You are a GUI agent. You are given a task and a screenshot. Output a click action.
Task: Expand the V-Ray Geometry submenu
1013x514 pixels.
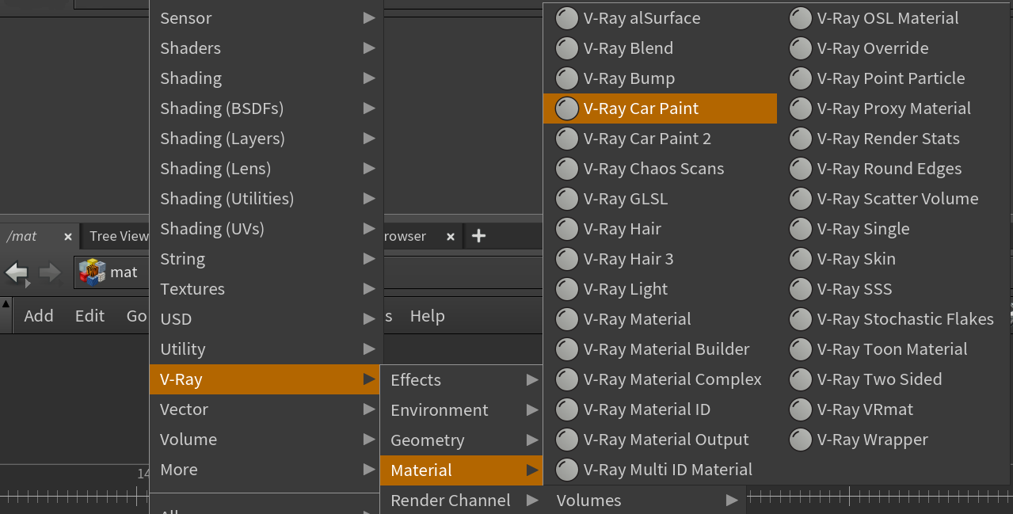[x=462, y=440]
